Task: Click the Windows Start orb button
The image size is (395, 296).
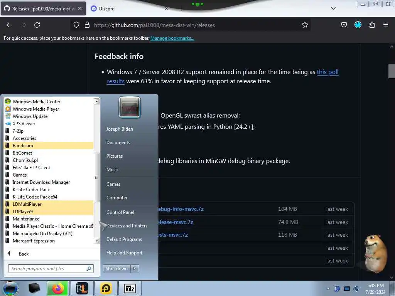Action: pos(10,288)
